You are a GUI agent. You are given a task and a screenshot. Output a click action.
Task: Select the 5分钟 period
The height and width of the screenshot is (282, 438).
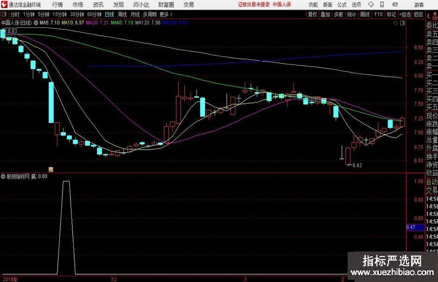click(x=44, y=14)
